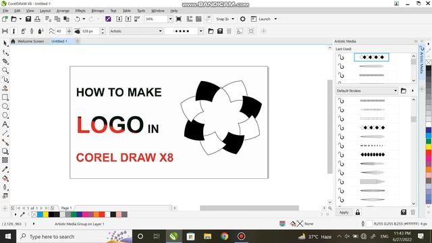The height and width of the screenshot is (243, 432).
Task: Open Options with the gear icon
Action: (x=242, y=19)
